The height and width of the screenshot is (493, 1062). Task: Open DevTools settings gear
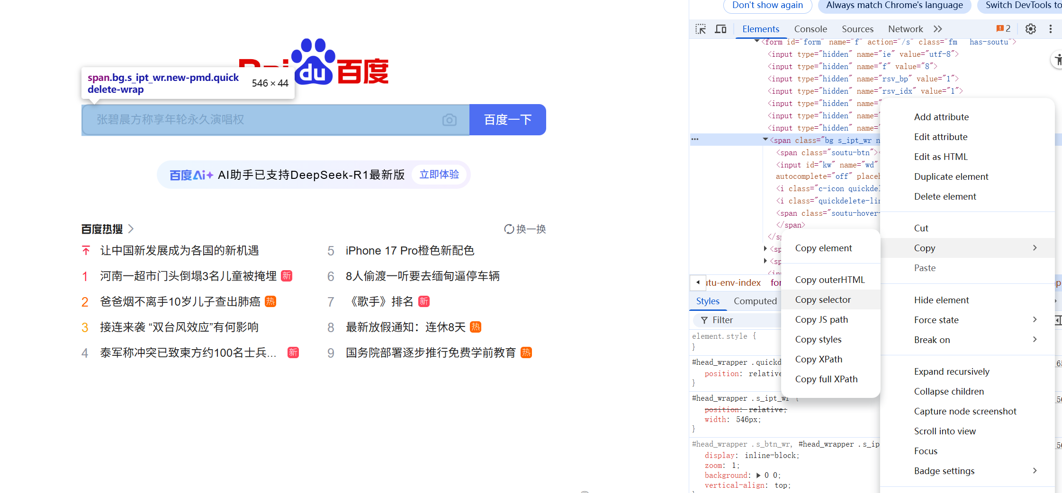pyautogui.click(x=1031, y=29)
